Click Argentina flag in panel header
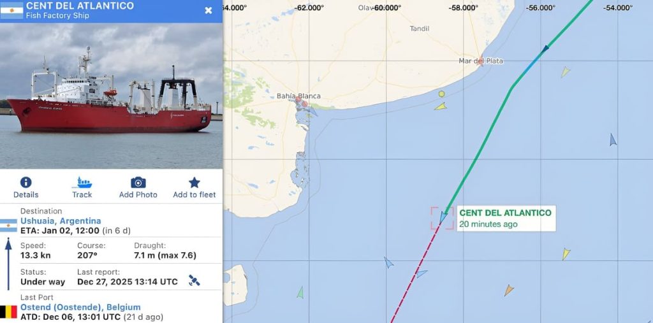Viewport: 653px width, 323px height. point(11,11)
